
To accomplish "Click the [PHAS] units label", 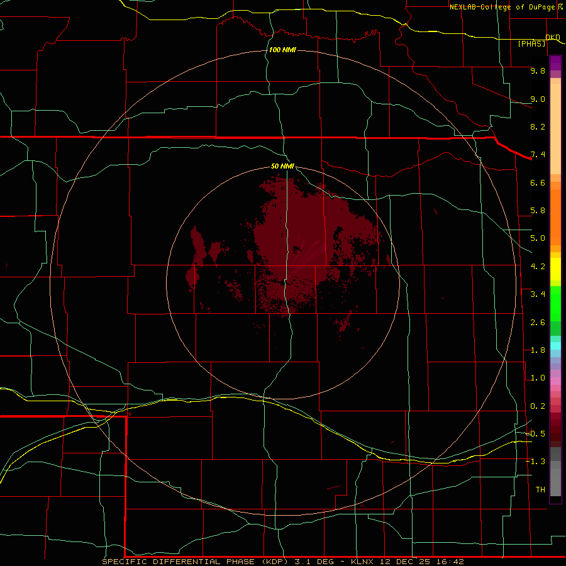I will tap(531, 43).
